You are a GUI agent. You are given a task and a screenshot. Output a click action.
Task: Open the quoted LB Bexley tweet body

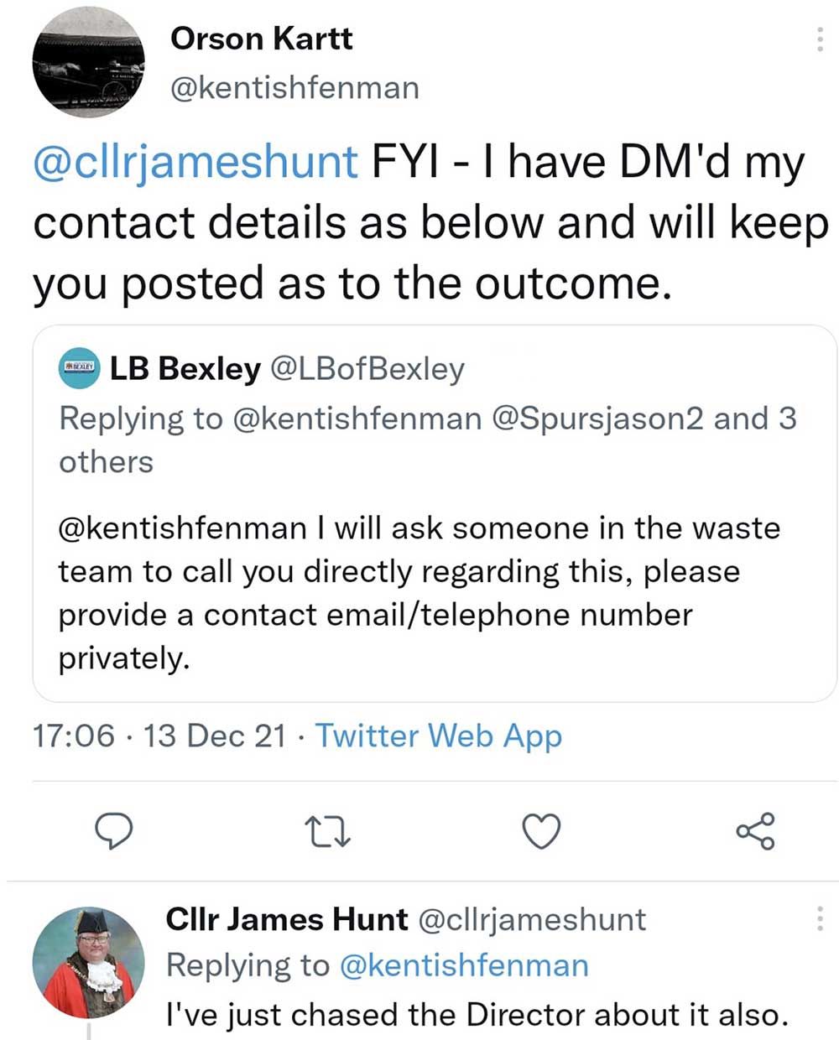(419, 593)
